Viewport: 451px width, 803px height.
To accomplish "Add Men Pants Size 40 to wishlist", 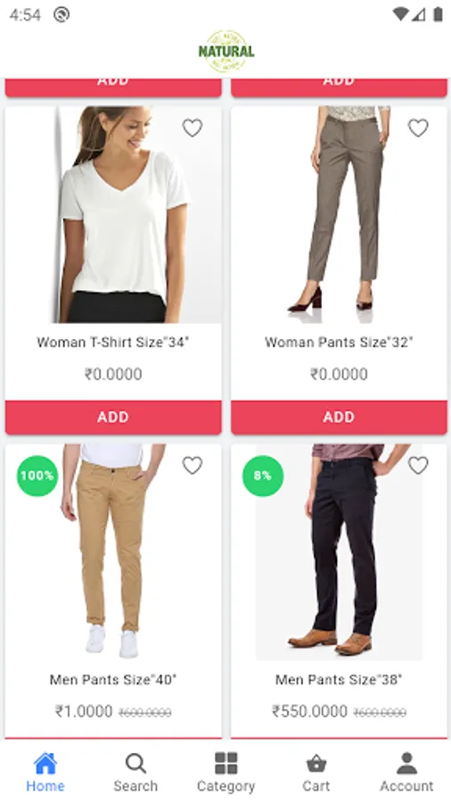I will pos(193,465).
